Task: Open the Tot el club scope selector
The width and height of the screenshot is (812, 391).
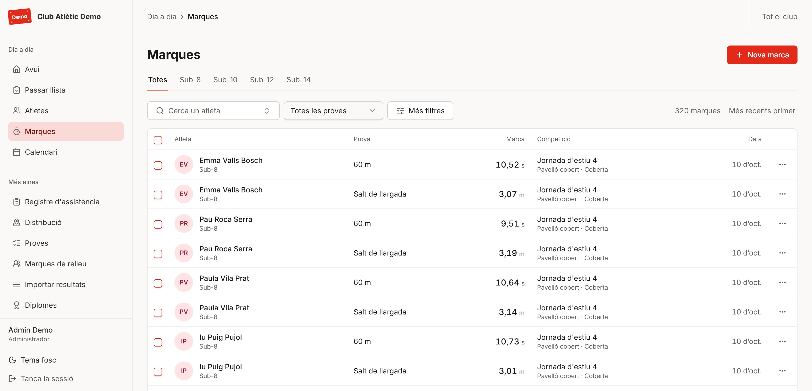Action: pos(780,17)
